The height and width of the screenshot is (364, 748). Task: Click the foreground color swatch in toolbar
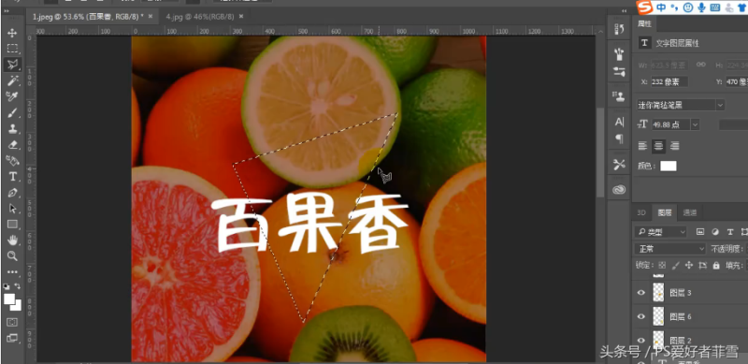pyautogui.click(x=9, y=298)
